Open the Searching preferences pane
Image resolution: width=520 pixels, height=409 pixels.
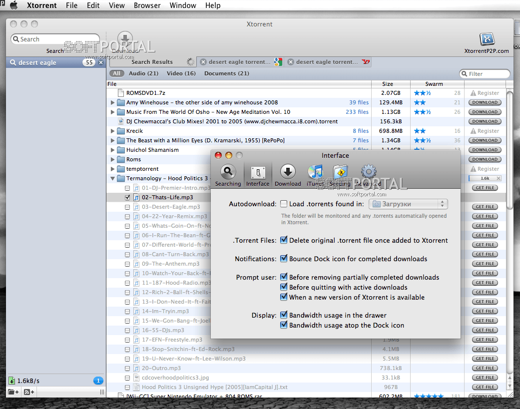[x=228, y=175]
